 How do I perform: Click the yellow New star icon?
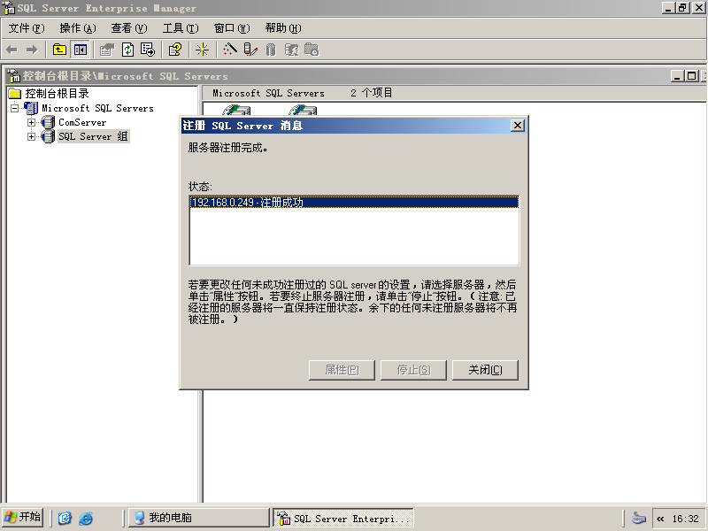tap(202, 50)
